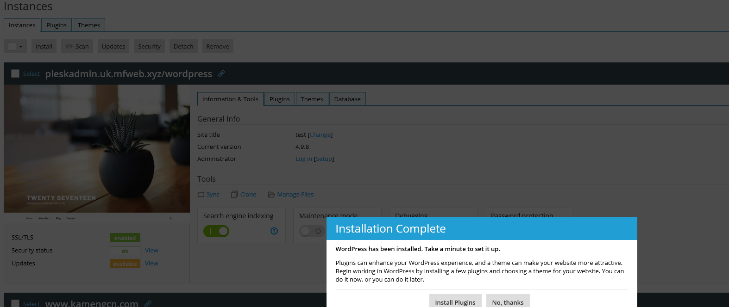
Task: Click the www.kamengcn.com heading
Action: [x=92, y=303]
